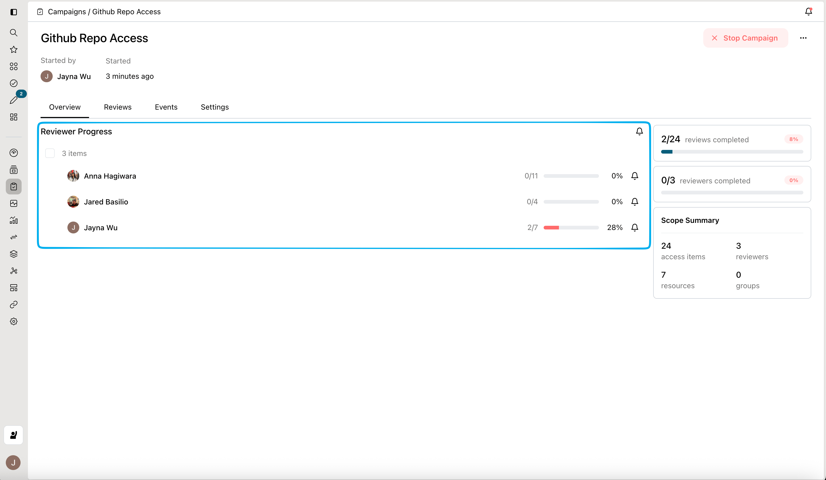Screen dimensions: 826x480
Task: Click the 0/3 reviewers completed card
Action: [x=732, y=184]
